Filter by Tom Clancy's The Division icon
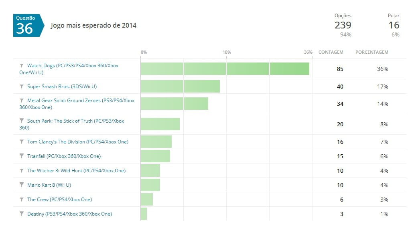This screenshot has width=418, height=228. tap(22, 141)
